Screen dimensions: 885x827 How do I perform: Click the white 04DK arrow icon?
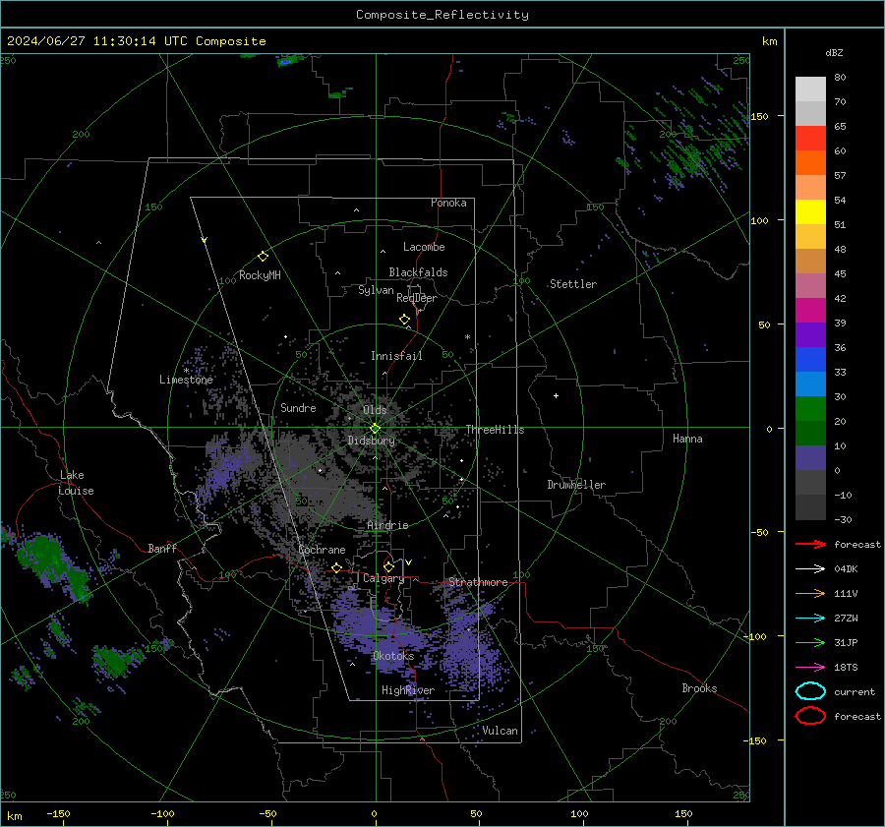(x=810, y=568)
